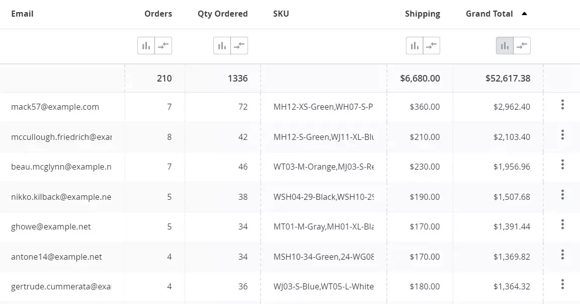Click compare arrows icon under Shipping column
580x304 pixels.
pos(432,46)
